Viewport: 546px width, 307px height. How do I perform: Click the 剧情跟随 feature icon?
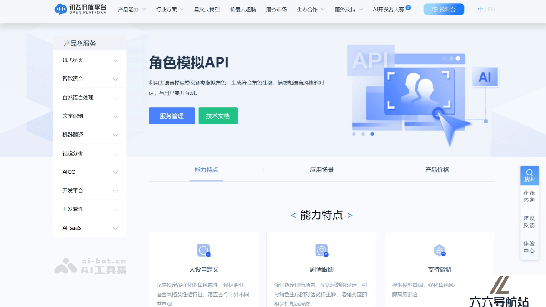[x=322, y=250]
